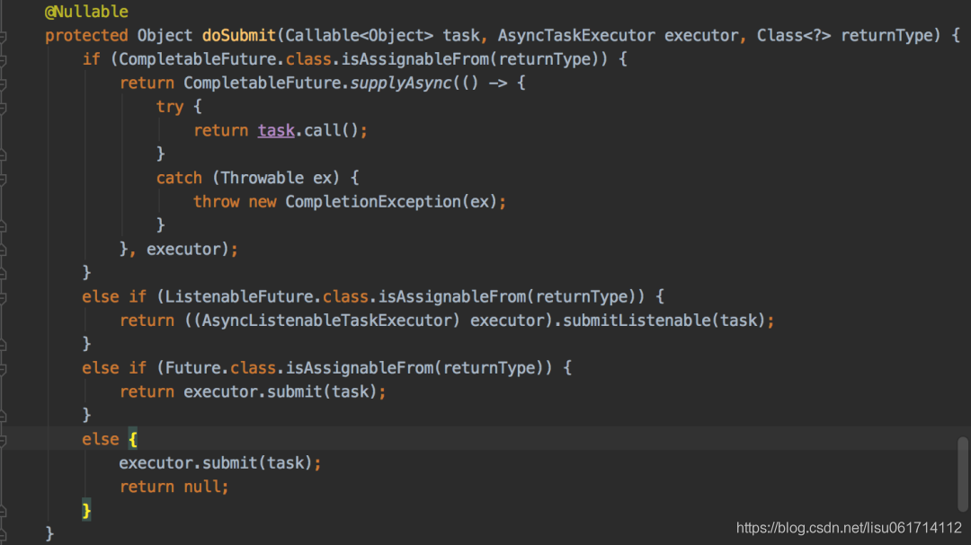This screenshot has height=545, width=971.
Task: Click the highlighted closing brace of else block
Action: (86, 510)
